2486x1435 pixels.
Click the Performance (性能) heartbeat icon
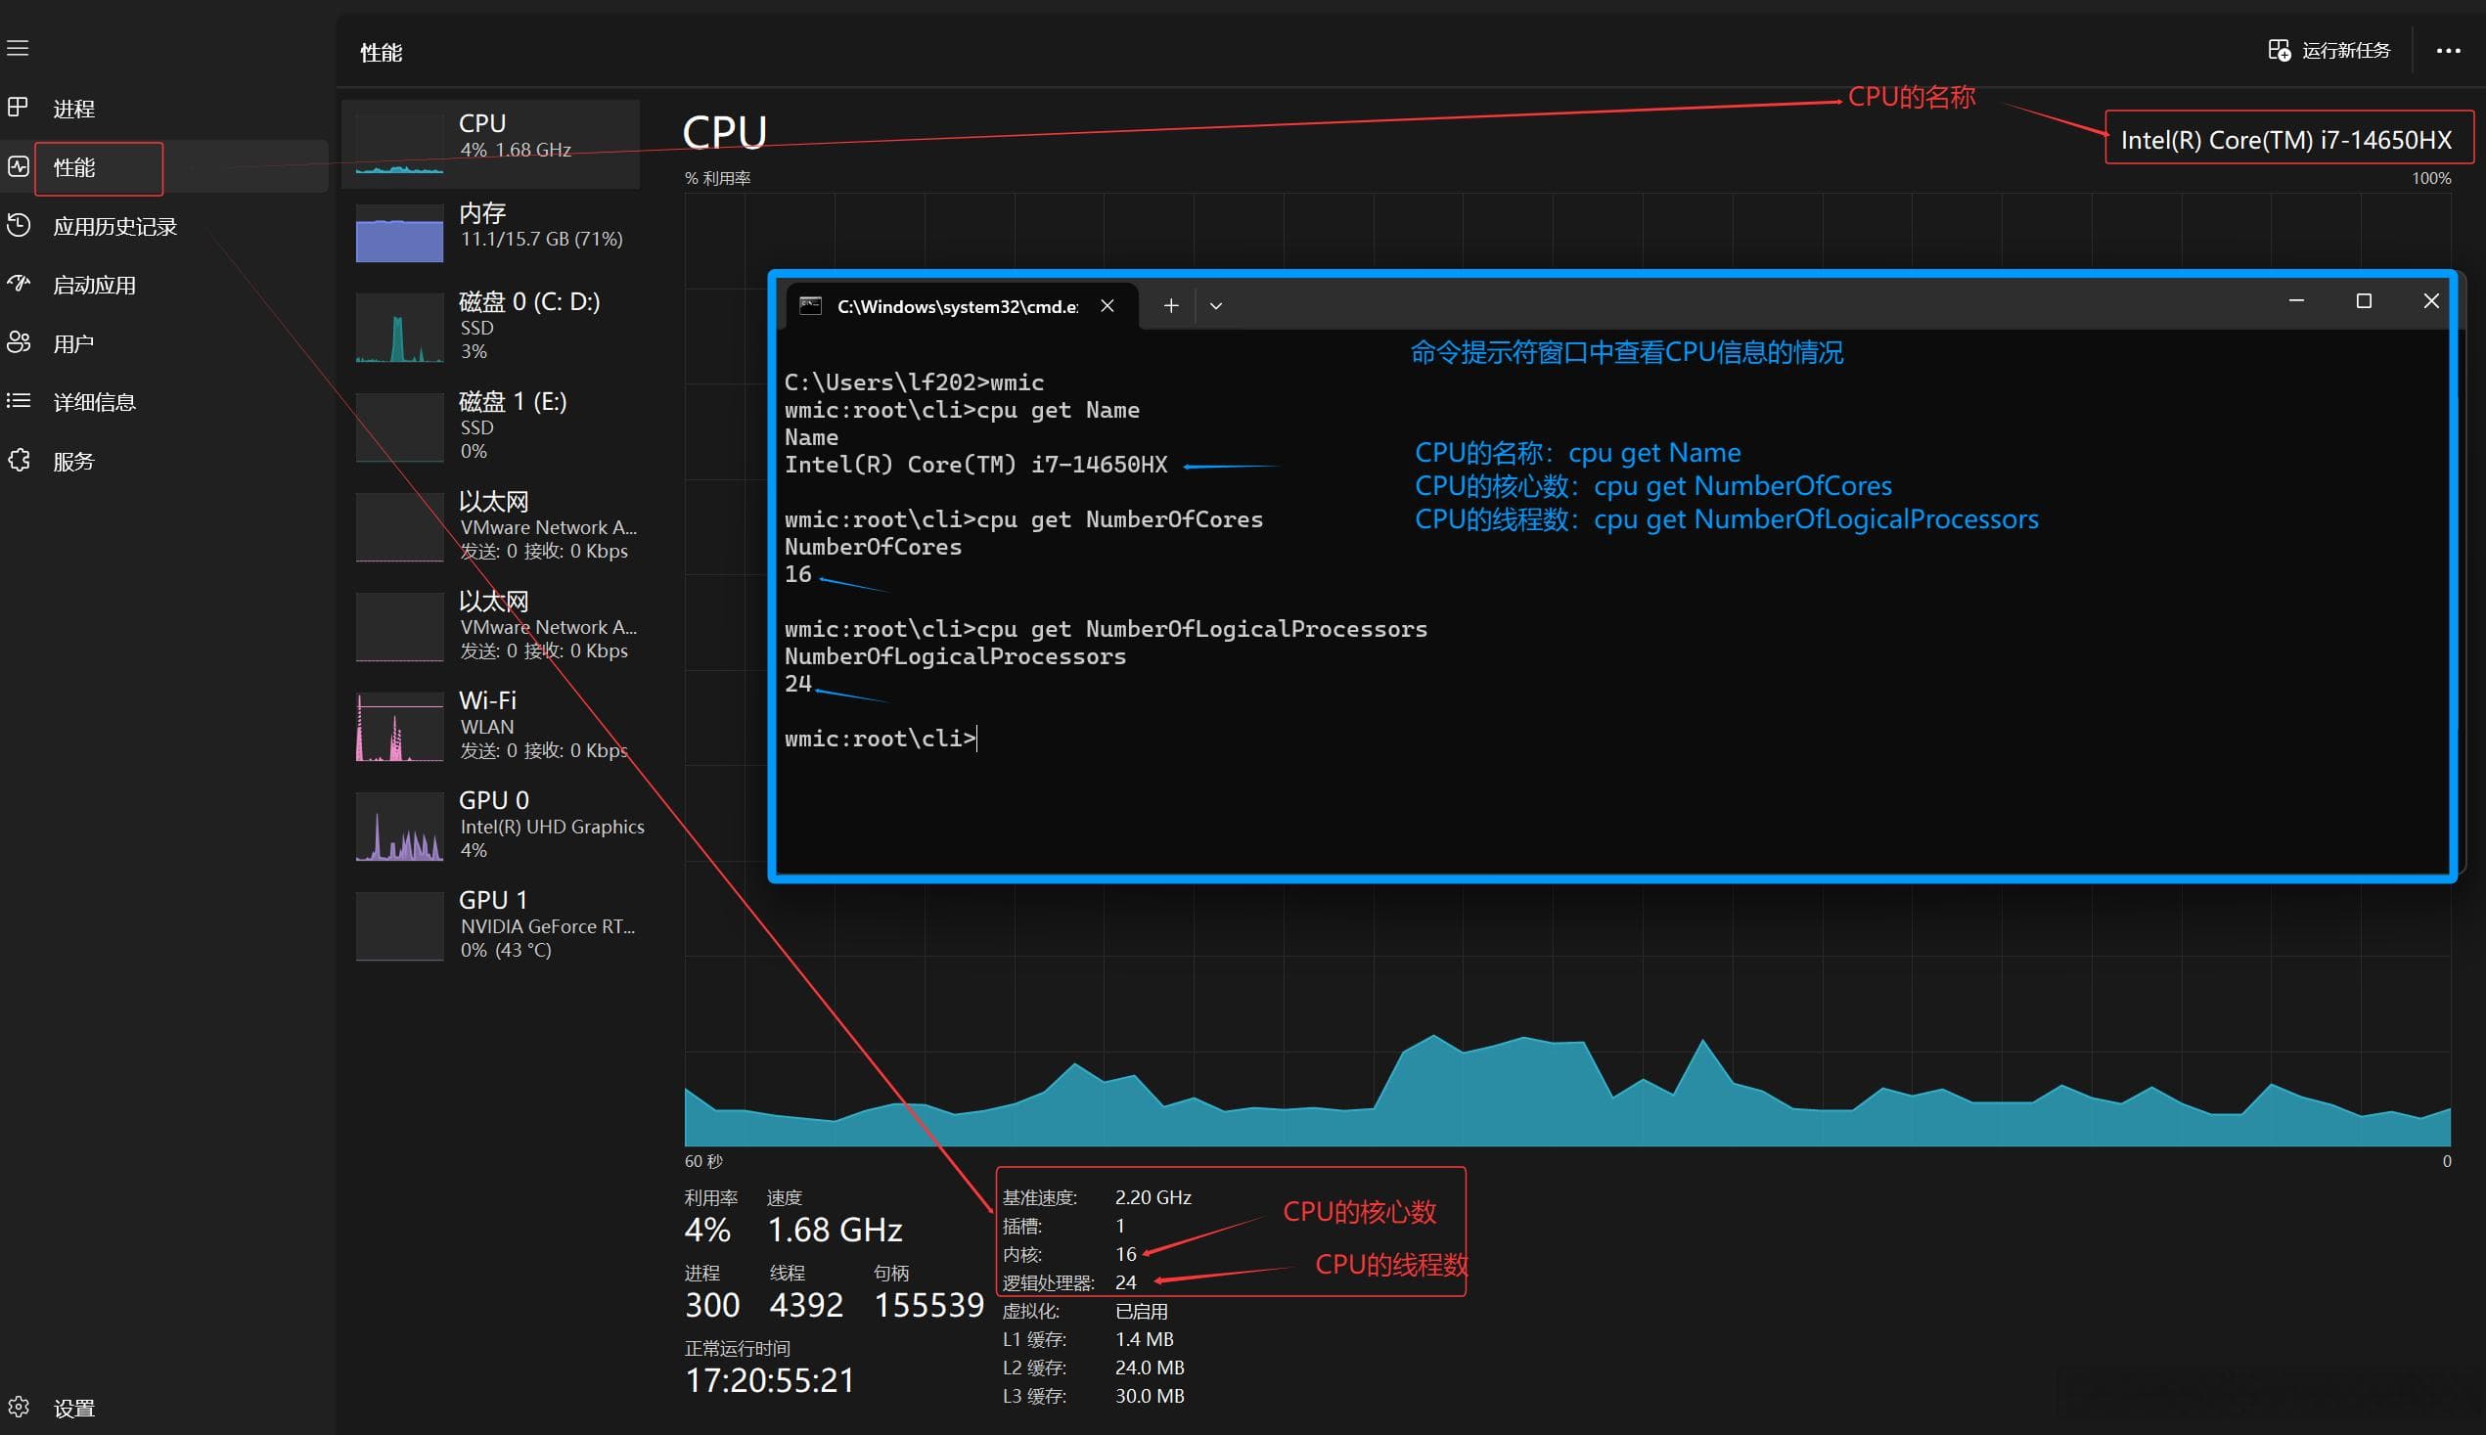18,165
